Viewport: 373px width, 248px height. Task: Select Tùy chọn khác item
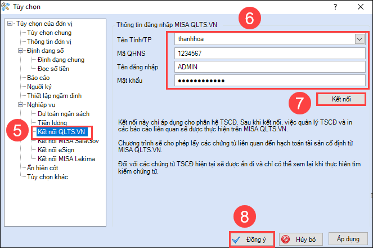pyautogui.click(x=48, y=177)
